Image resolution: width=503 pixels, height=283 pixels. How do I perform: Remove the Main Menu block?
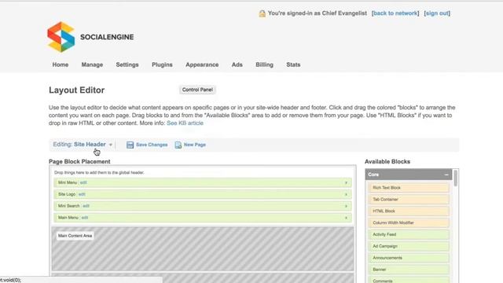(x=346, y=218)
